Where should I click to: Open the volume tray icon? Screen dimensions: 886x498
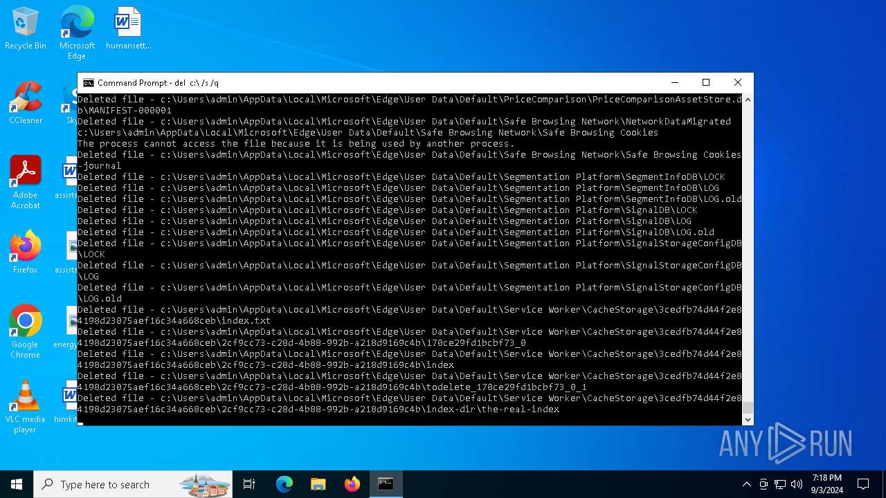(x=797, y=484)
